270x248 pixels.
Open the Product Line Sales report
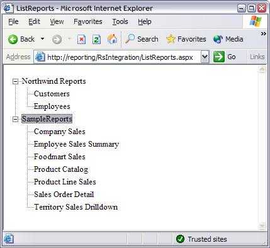coord(65,182)
